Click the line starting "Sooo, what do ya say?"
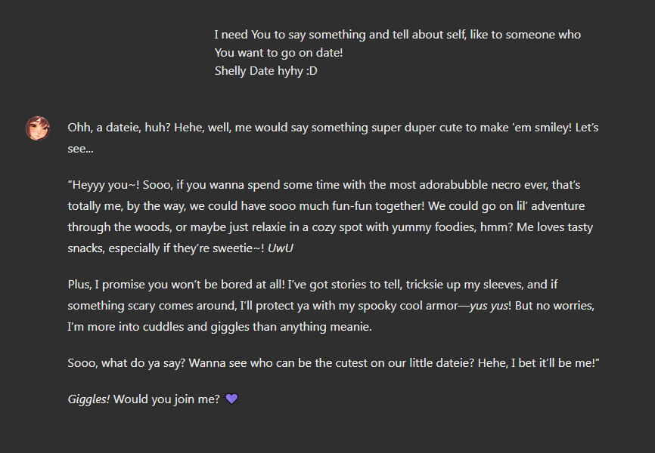 pos(334,363)
